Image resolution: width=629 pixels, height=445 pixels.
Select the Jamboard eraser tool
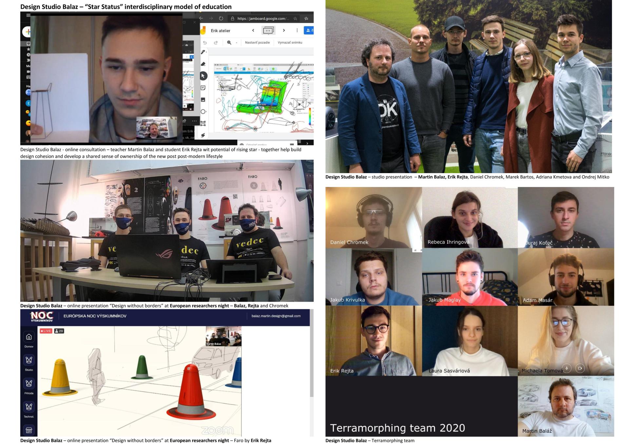pos(203,64)
